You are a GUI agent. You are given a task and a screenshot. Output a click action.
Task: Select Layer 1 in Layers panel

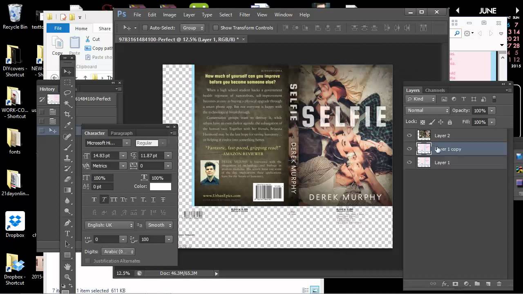point(442,163)
